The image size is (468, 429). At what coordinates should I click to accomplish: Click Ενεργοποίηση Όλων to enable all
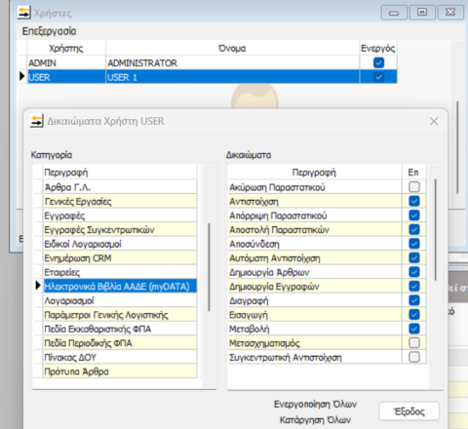(x=315, y=404)
